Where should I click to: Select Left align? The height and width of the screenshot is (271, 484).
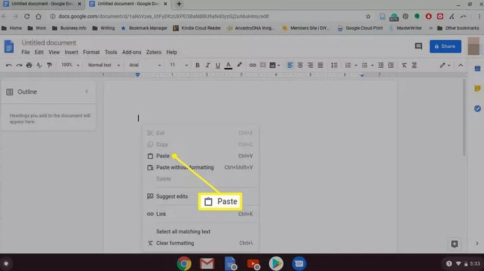coord(290,65)
